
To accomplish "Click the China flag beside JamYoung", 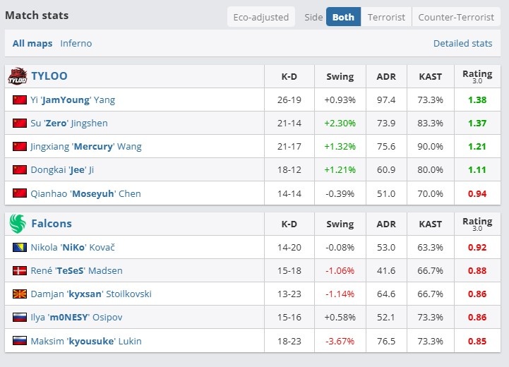I will click(20, 100).
